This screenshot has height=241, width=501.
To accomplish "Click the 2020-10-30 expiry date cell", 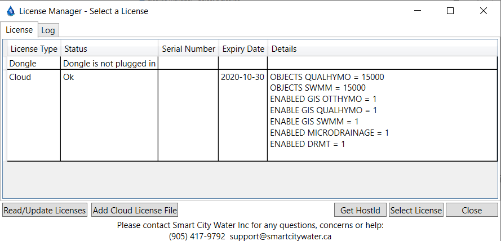I will tap(243, 77).
